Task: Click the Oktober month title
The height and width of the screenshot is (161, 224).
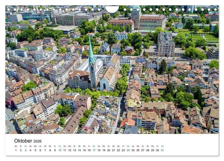Action: 23,141
